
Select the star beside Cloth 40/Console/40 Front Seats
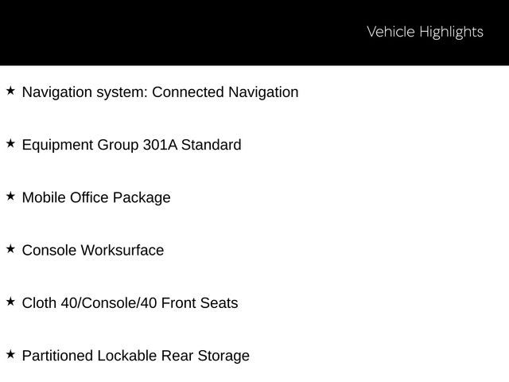(10, 302)
